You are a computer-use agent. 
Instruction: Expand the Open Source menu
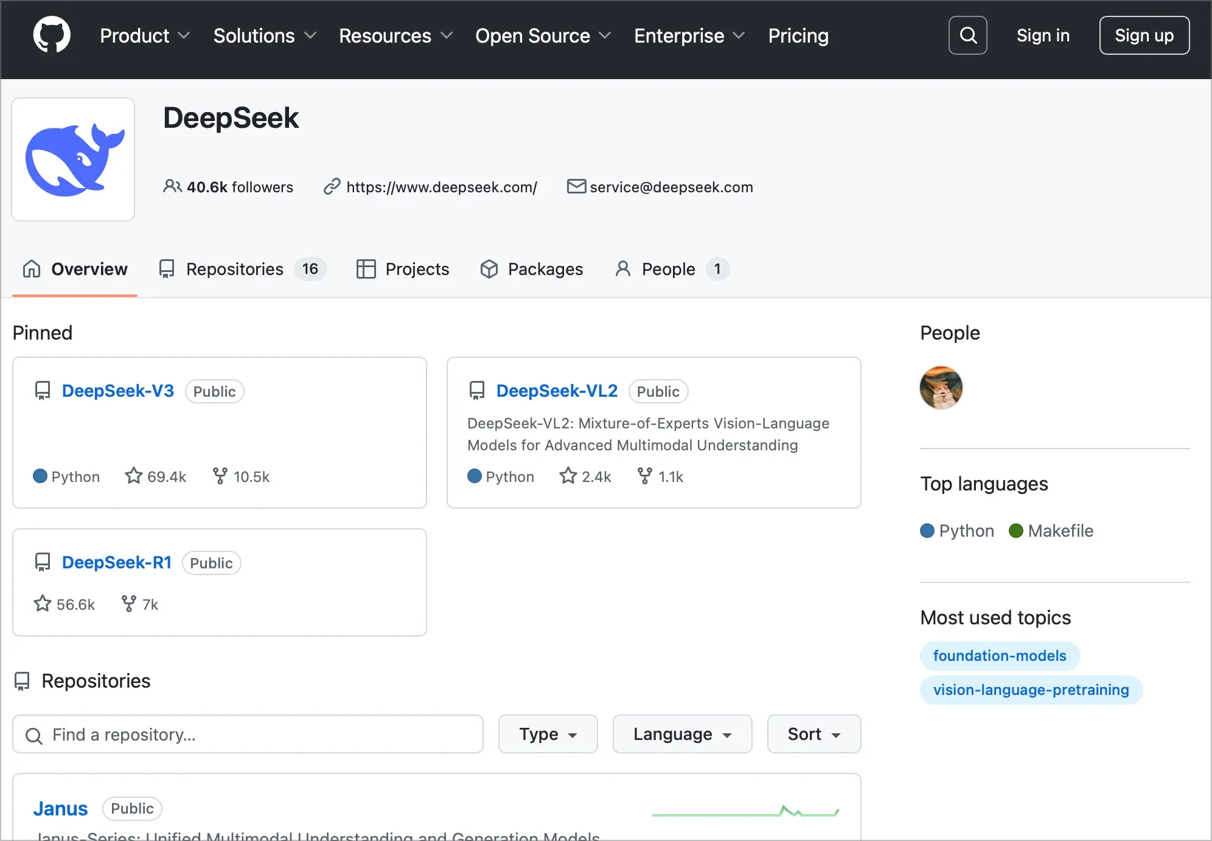(543, 36)
